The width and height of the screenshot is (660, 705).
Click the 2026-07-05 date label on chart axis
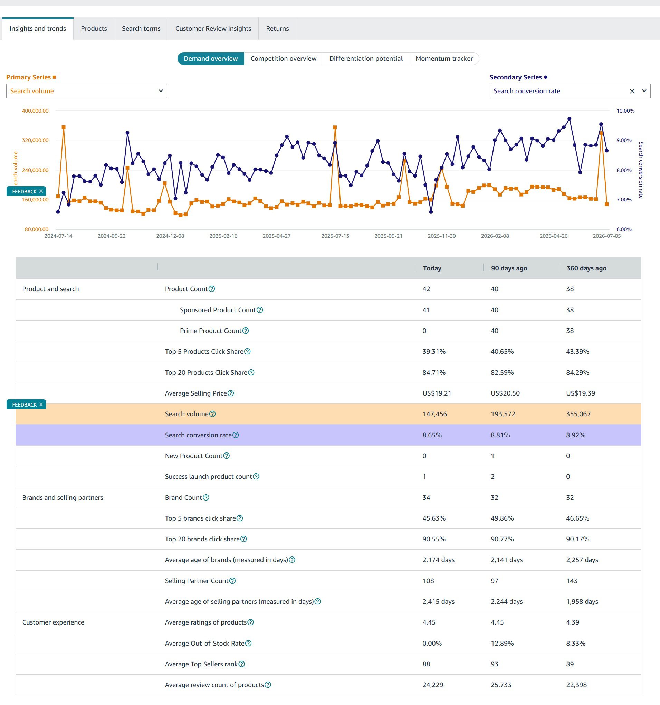(607, 236)
